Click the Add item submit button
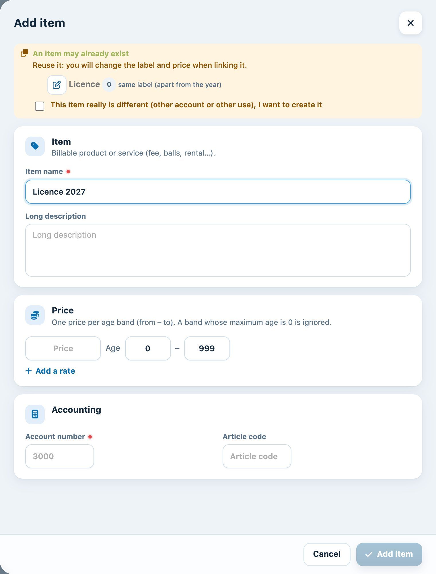 click(x=389, y=554)
